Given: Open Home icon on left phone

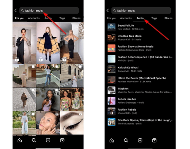Looking at the screenshot, I should 20,140.
